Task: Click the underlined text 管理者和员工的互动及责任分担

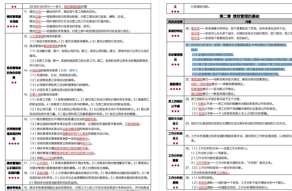Action: [x=74, y=153]
